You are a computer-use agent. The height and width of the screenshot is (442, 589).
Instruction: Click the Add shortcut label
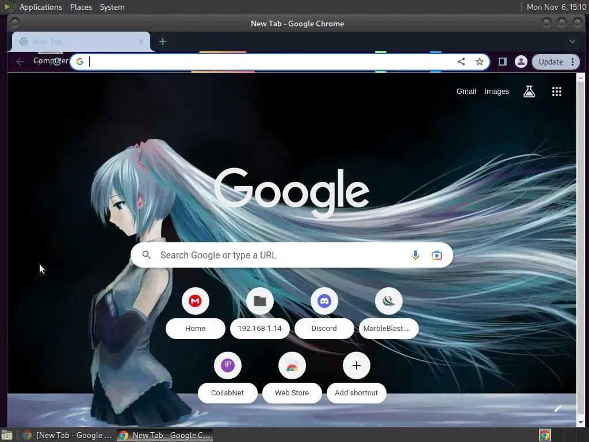click(x=357, y=393)
